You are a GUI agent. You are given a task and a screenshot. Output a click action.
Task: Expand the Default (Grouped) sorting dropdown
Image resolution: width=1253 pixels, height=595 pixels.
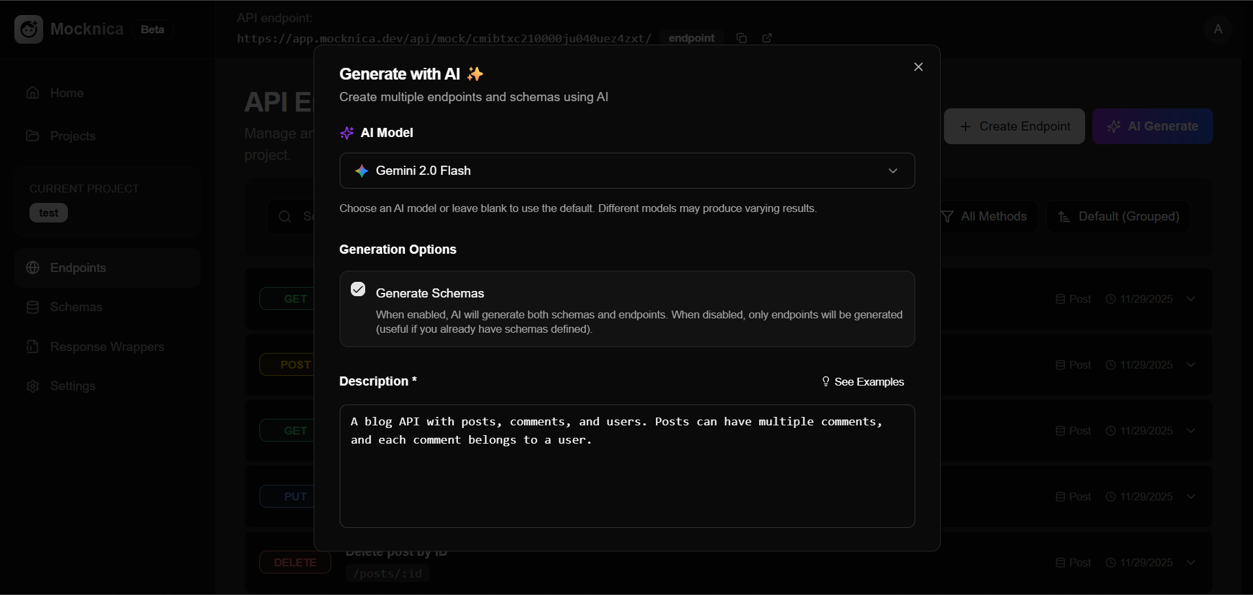pos(1118,216)
